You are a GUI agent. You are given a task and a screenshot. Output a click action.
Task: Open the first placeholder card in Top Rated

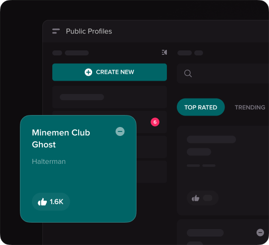(x=223, y=170)
